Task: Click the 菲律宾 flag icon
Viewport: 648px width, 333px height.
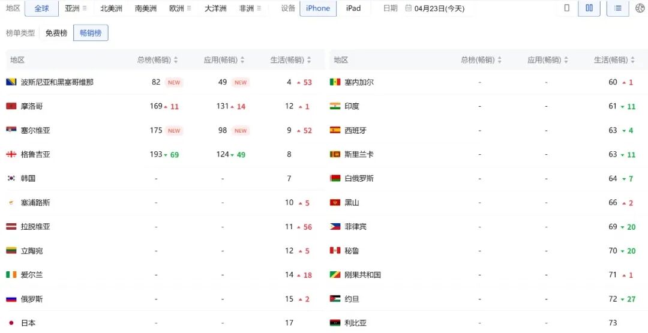Action: (x=335, y=226)
